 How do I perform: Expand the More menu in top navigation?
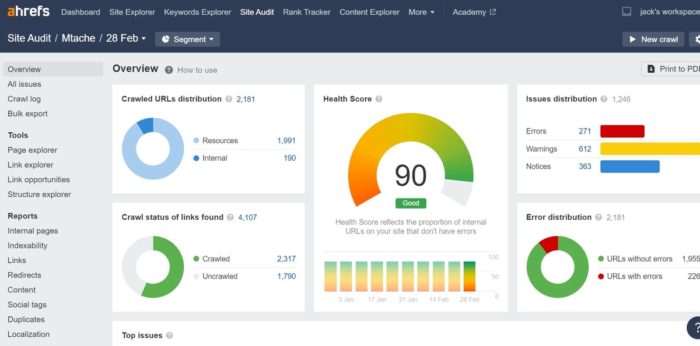[x=421, y=12]
